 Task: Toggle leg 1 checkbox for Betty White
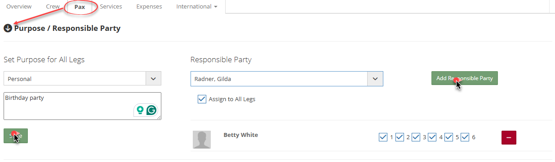[x=383, y=137]
